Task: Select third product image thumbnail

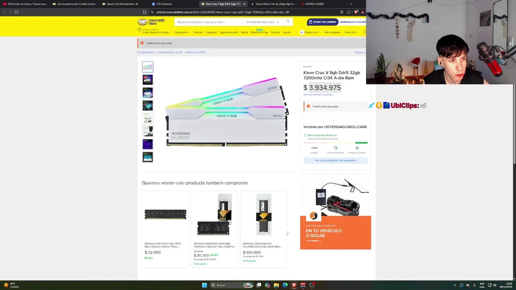Action: (x=148, y=93)
